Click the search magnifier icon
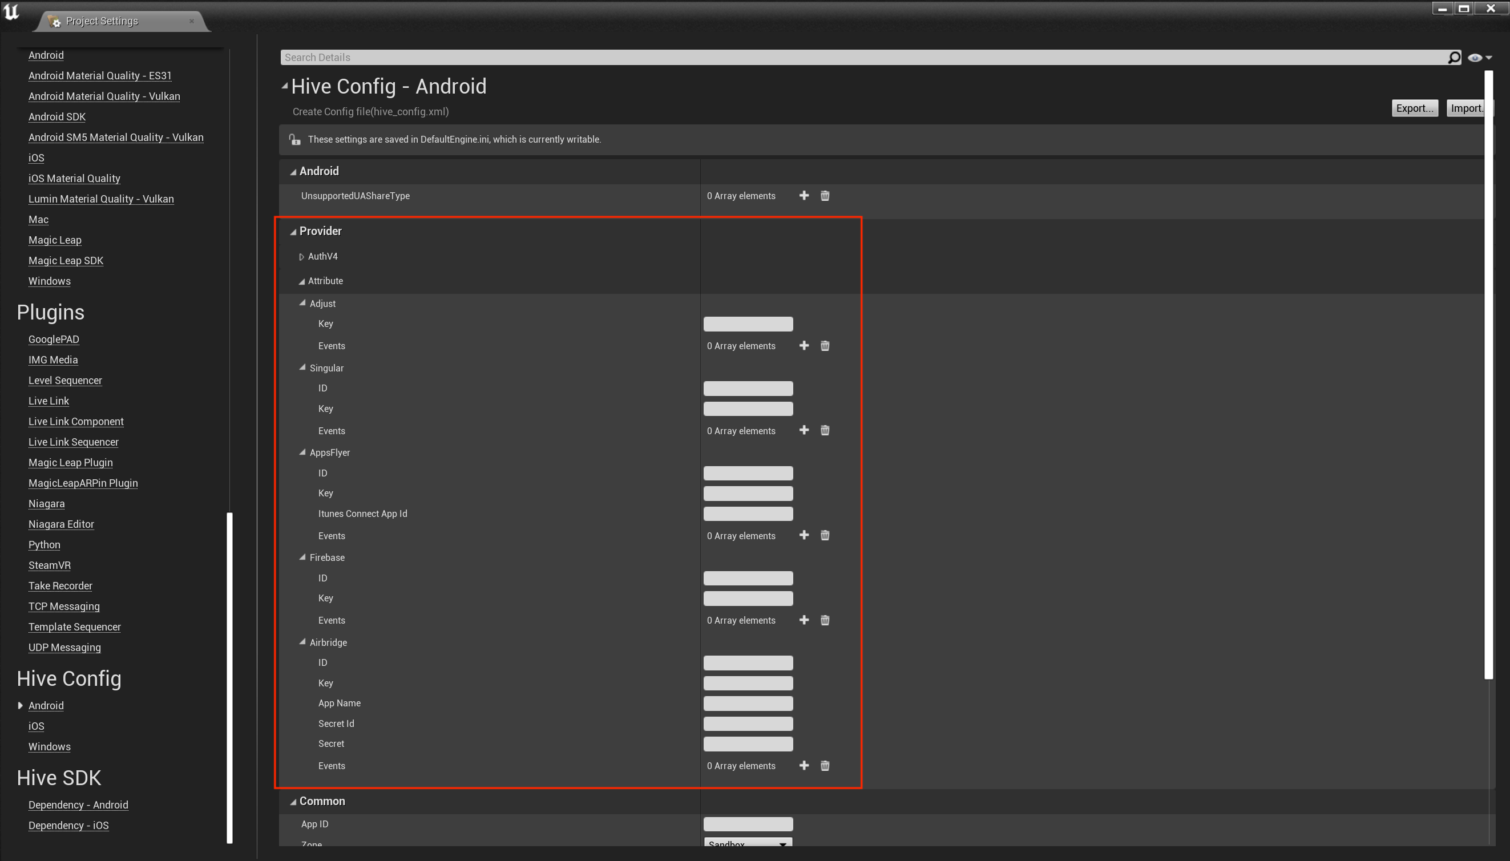This screenshot has height=861, width=1510. pyautogui.click(x=1454, y=58)
